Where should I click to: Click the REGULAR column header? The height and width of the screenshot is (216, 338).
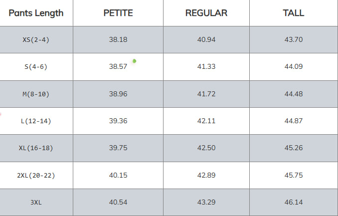[206, 13]
